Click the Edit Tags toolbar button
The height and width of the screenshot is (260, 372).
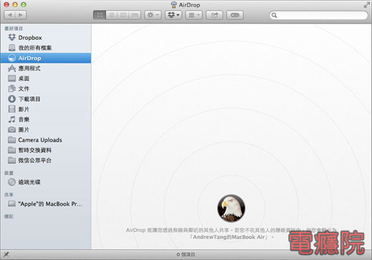click(x=235, y=15)
